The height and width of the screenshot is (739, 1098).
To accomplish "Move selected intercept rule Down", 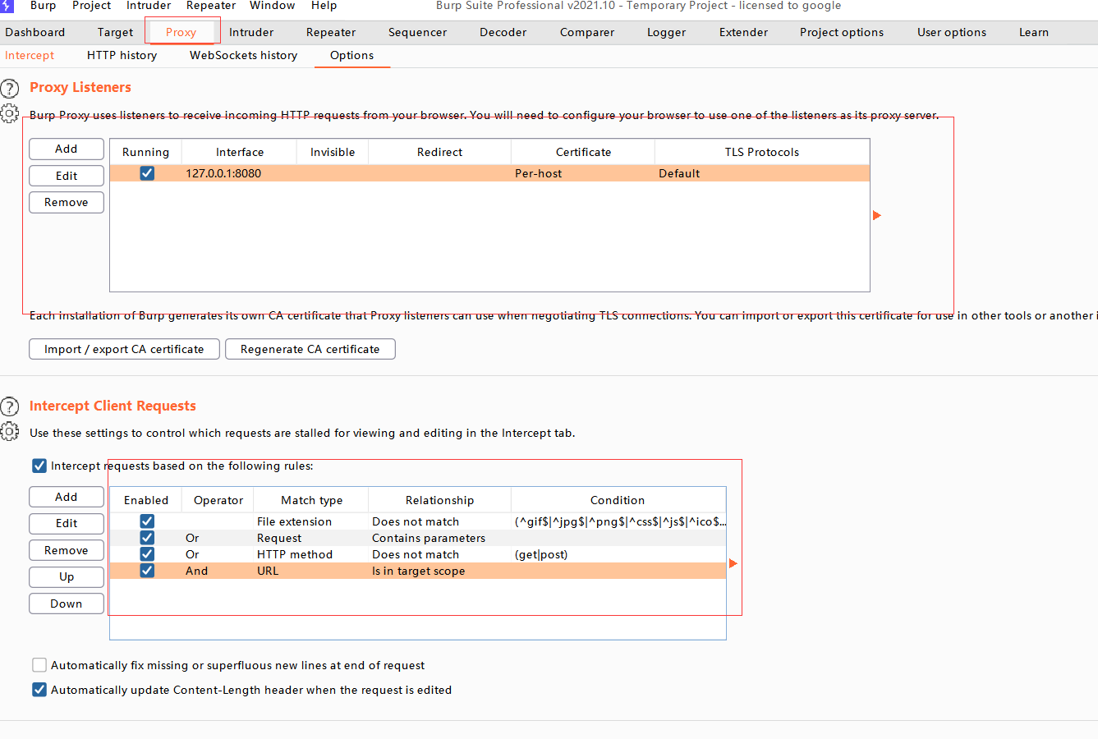I will click(x=67, y=604).
